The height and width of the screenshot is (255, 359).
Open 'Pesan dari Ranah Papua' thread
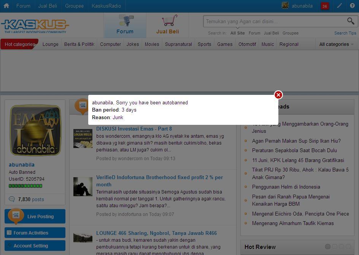pyautogui.click(x=291, y=200)
